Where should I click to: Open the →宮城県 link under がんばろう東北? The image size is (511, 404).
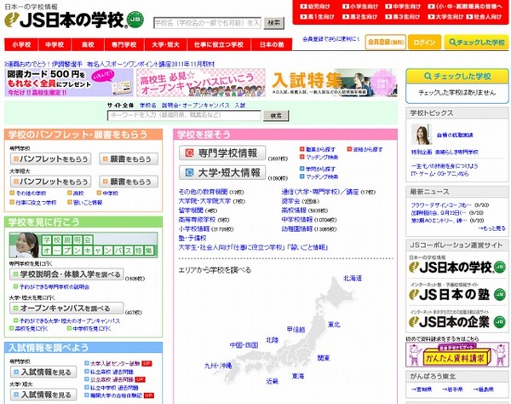422,390
